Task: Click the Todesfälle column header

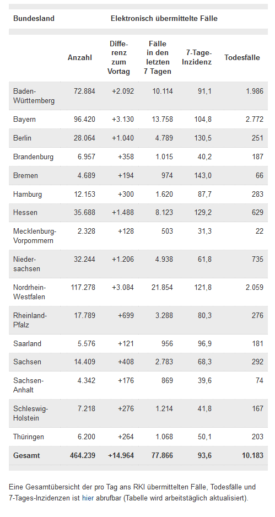Action: tap(242, 58)
